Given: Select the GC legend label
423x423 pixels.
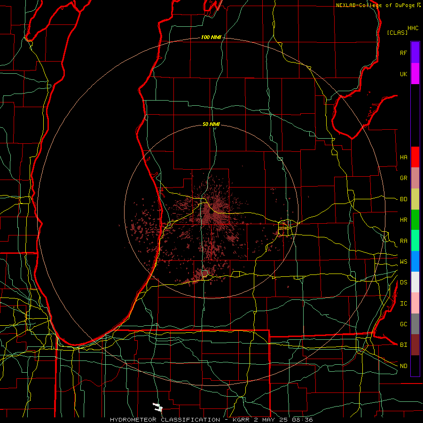Looking at the screenshot, I should coord(404,324).
